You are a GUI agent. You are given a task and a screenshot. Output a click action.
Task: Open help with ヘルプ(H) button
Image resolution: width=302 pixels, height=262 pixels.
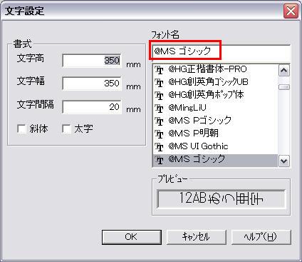click(261, 237)
